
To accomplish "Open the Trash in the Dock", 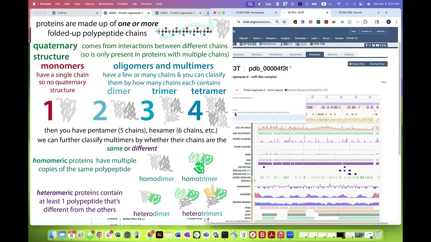I will (378, 235).
